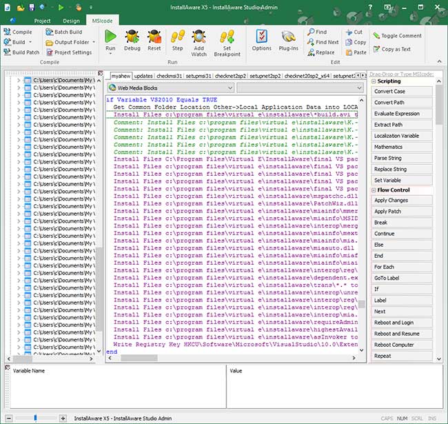Image resolution: width=448 pixels, height=424 pixels.
Task: Click the Set Variable command
Action: point(401,180)
